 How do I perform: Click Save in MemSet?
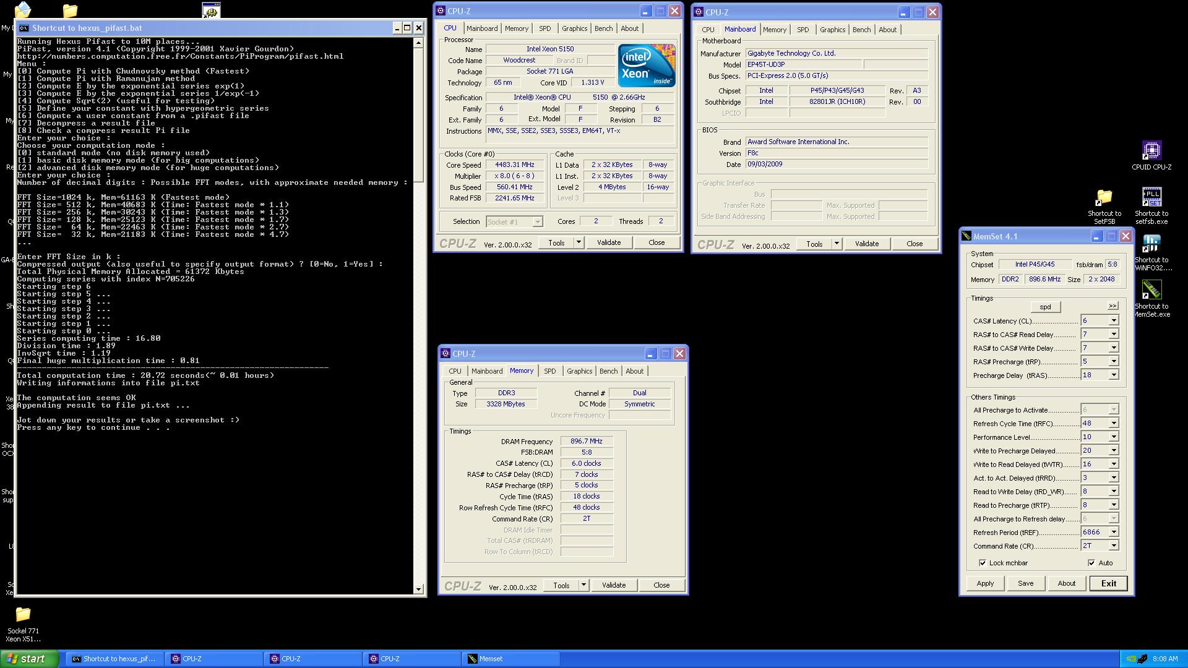tap(1025, 583)
